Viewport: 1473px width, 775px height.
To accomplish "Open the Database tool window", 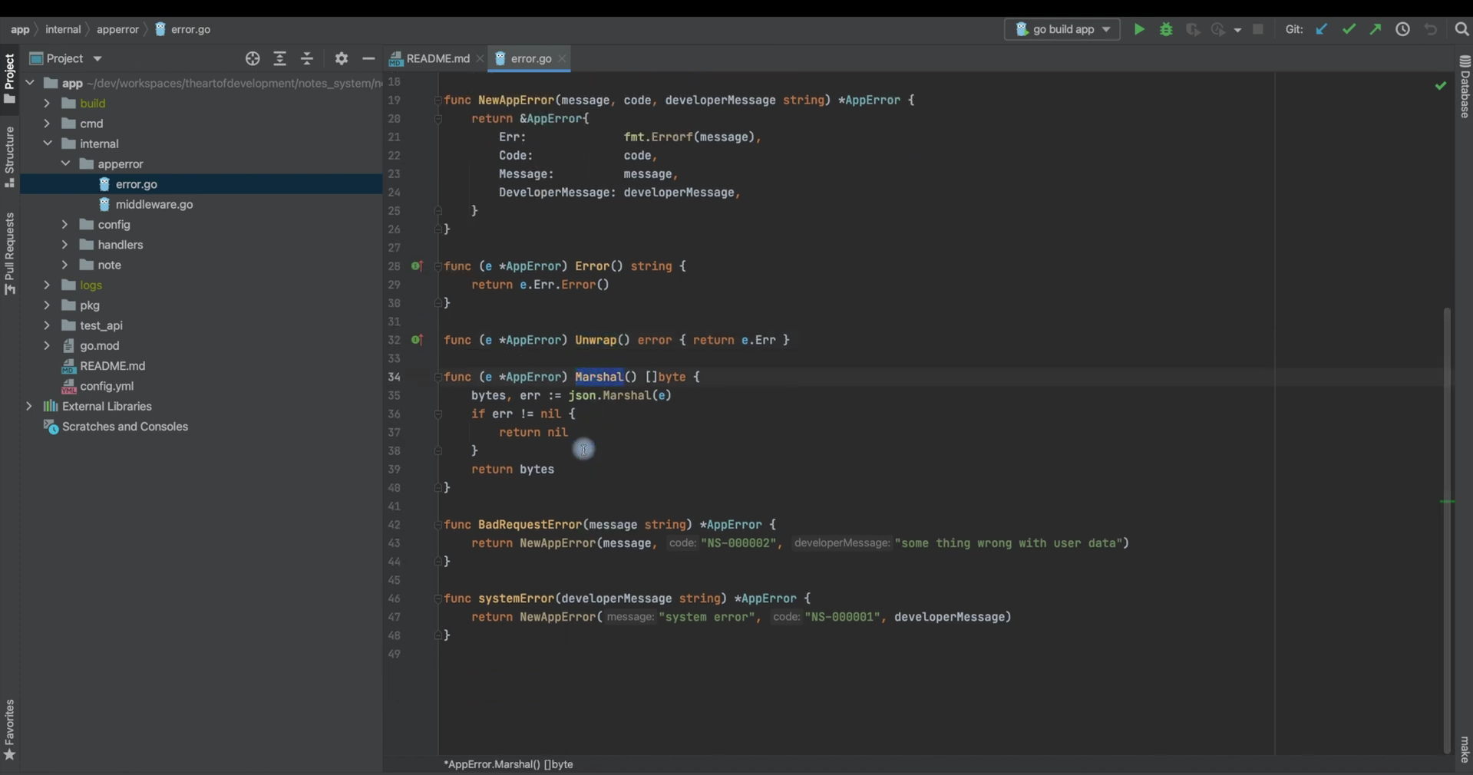I will tap(1465, 87).
